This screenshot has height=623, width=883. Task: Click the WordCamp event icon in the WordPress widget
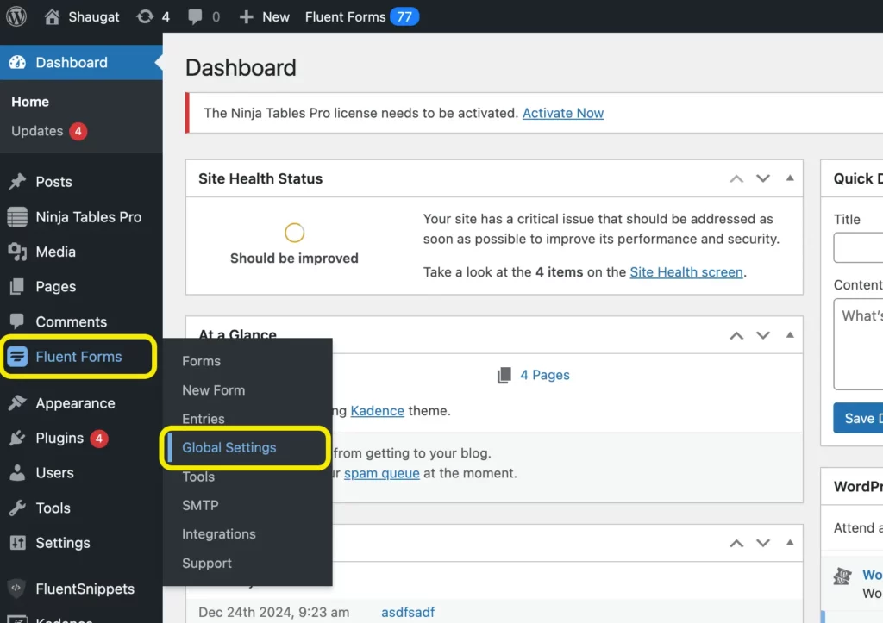coord(842,576)
